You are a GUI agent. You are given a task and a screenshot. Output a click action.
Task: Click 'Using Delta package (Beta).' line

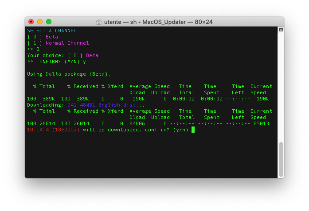click(x=69, y=74)
